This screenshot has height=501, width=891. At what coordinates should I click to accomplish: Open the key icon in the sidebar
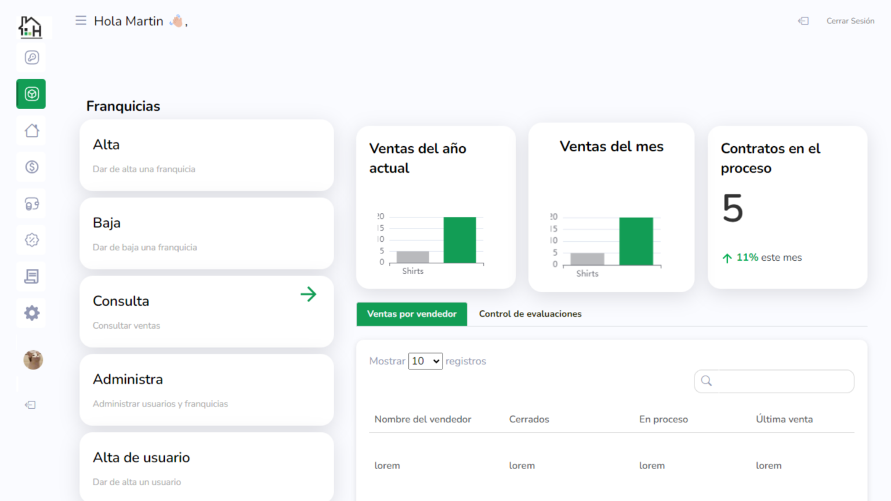[32, 57]
